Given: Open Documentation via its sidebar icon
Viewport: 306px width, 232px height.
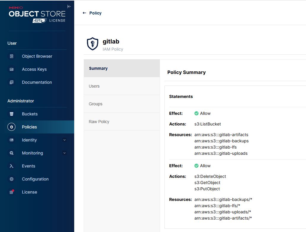Looking at the screenshot, I should (12, 82).
